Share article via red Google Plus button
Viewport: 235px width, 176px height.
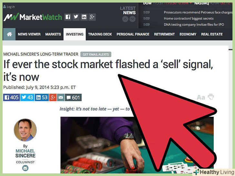(x=53, y=97)
